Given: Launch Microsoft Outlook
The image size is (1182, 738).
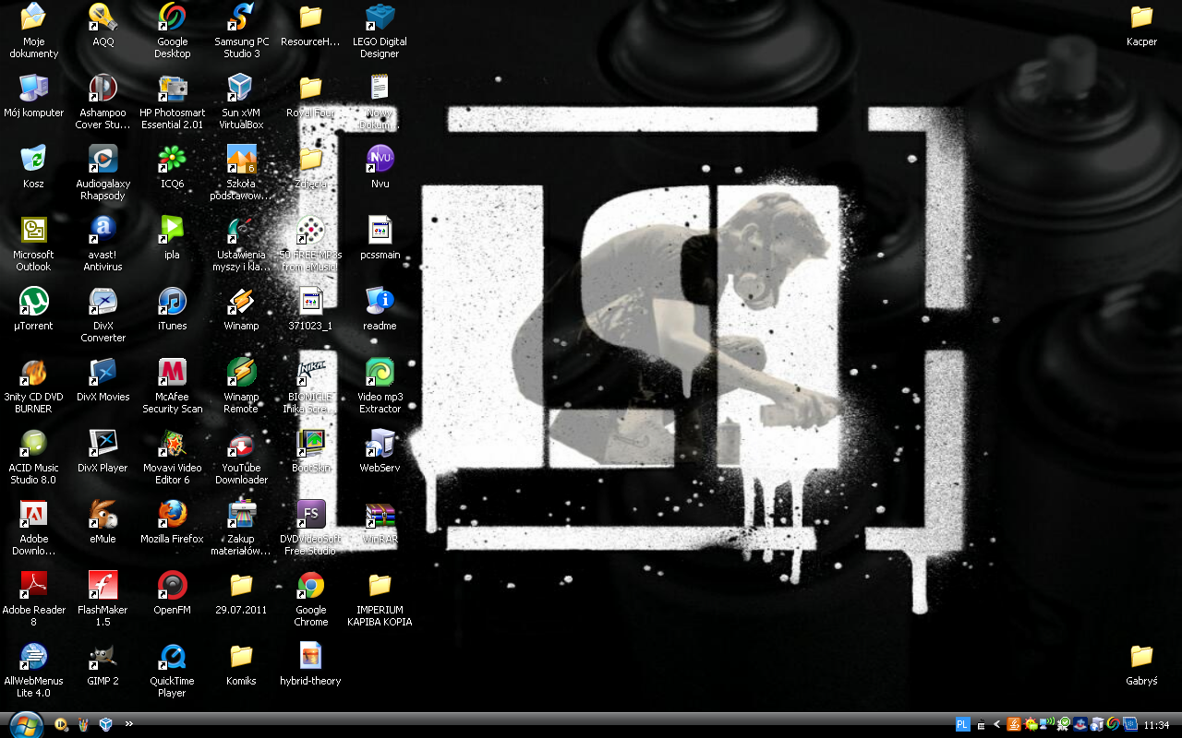Looking at the screenshot, I should (x=34, y=244).
